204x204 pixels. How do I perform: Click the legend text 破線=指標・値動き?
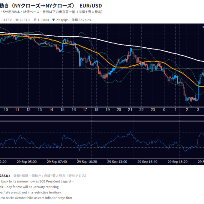coord(27,176)
